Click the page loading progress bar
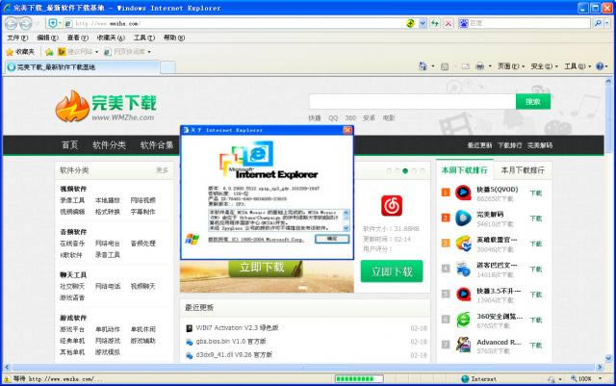Screen dimensions: 616x386 (359, 379)
